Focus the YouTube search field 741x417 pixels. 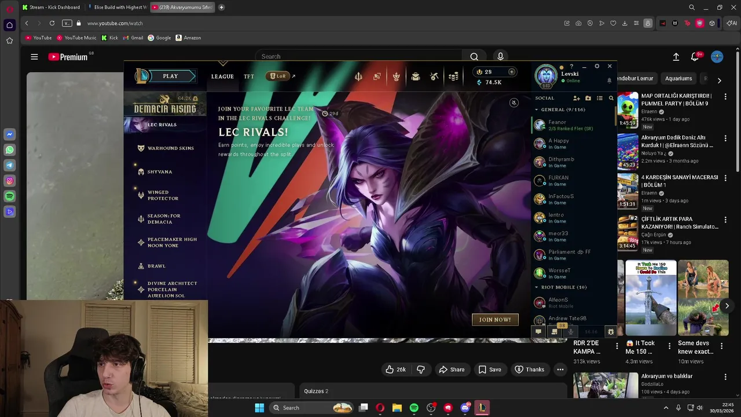coord(359,57)
